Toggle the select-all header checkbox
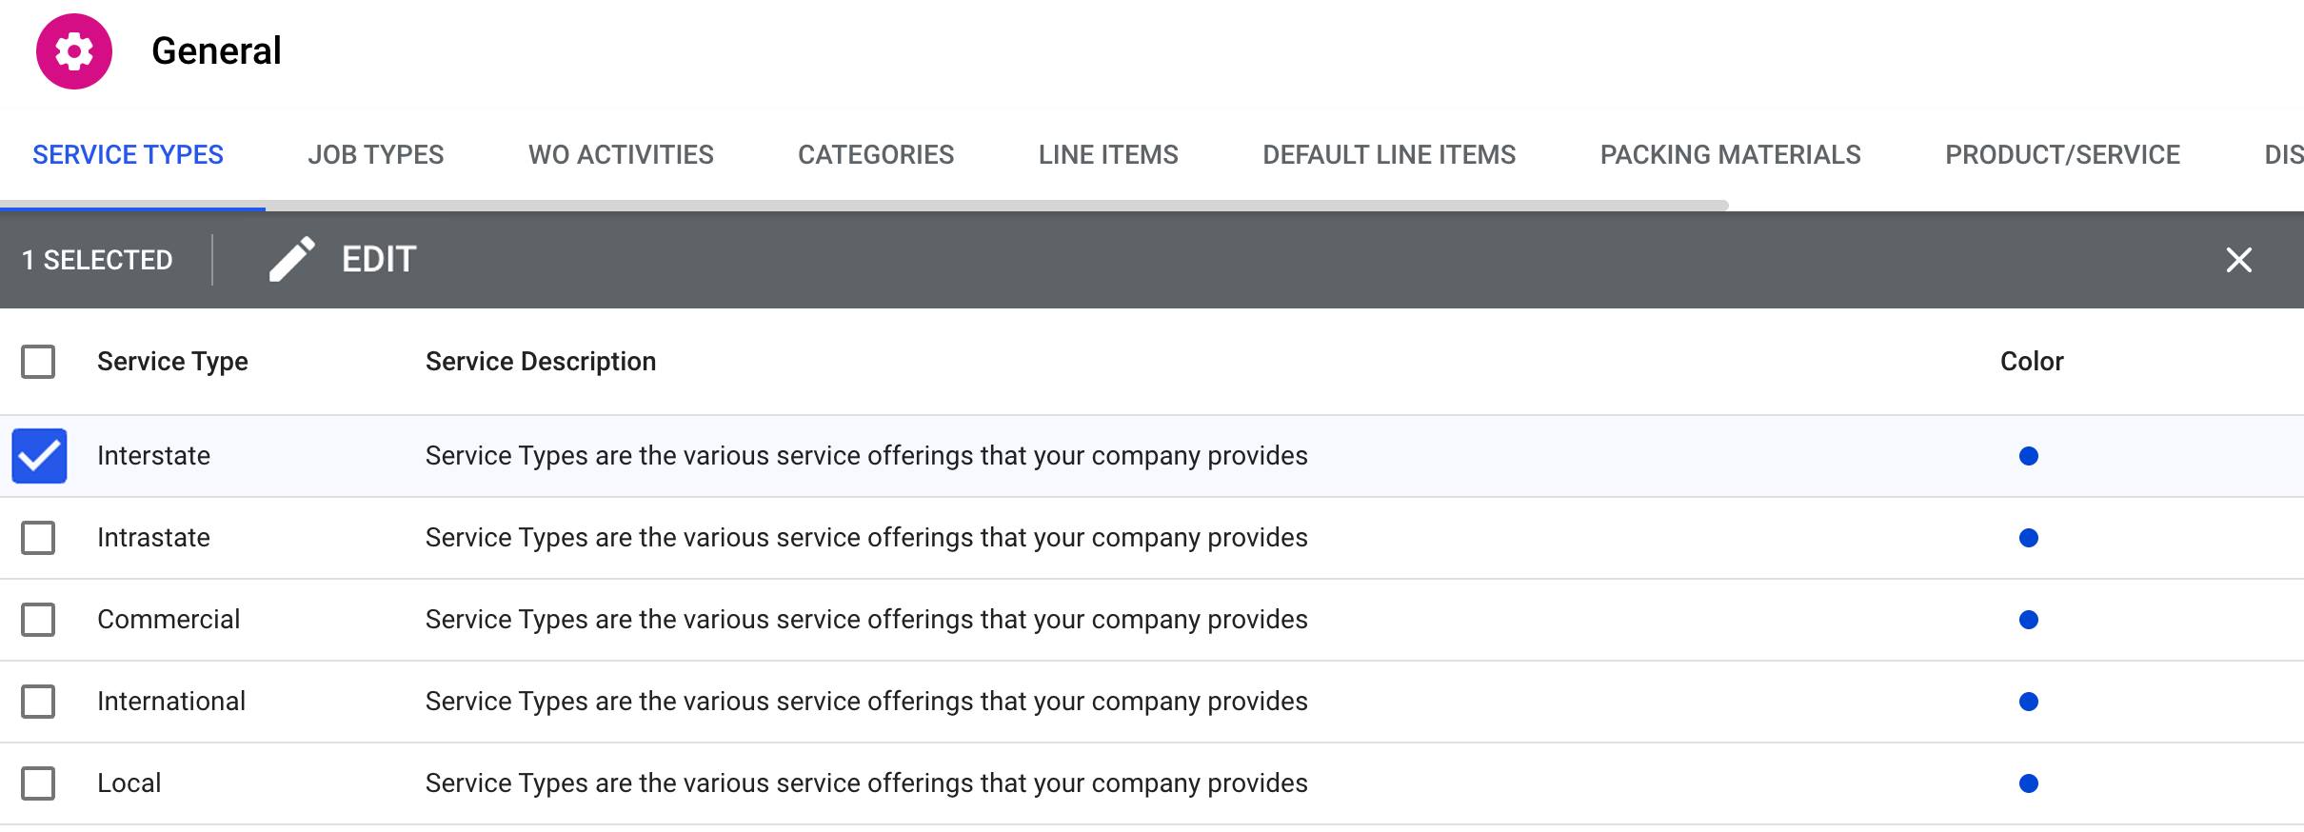 pyautogui.click(x=38, y=362)
